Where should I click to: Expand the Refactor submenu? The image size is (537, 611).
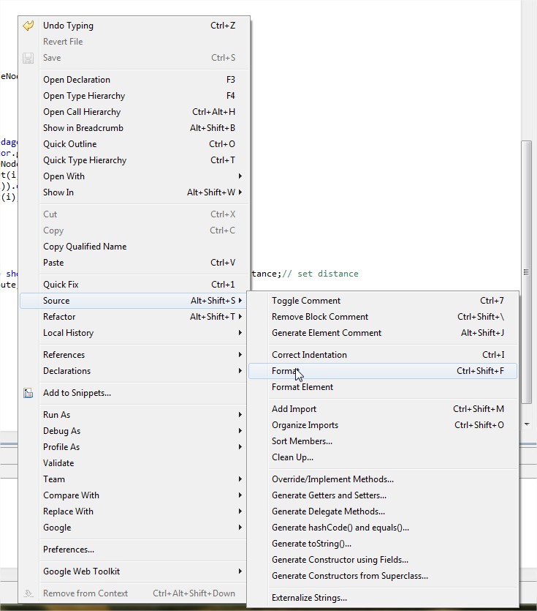click(x=134, y=317)
